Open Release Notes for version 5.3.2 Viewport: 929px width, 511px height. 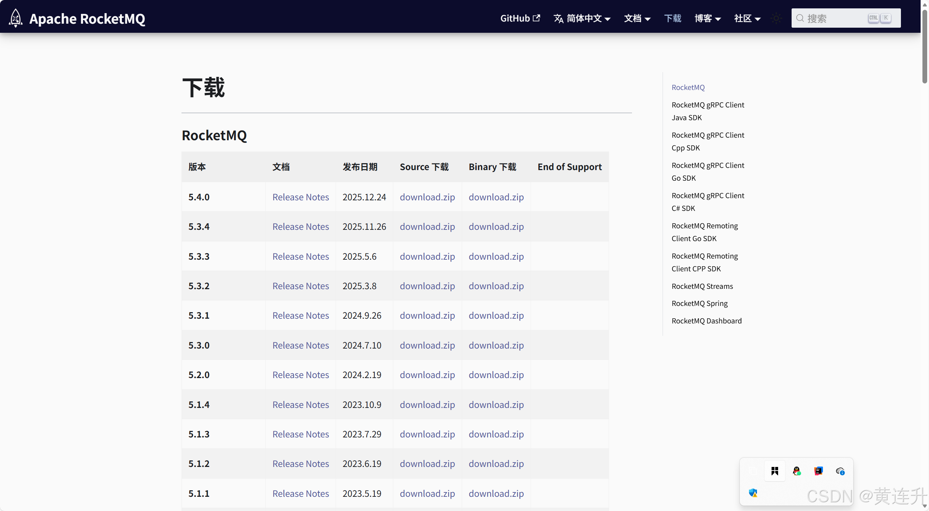coord(301,286)
